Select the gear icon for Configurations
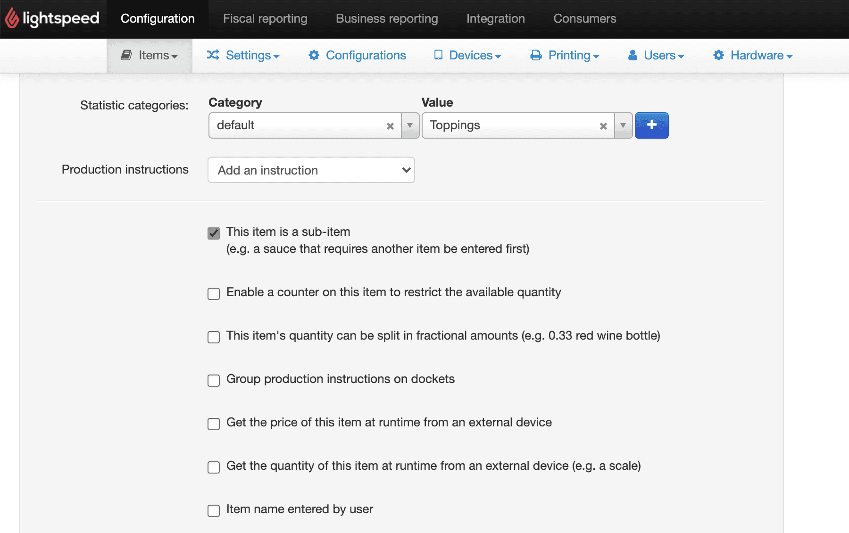 [314, 55]
